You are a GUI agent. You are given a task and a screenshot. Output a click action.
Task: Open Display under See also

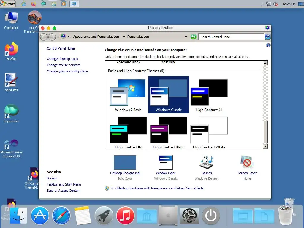tap(52, 178)
